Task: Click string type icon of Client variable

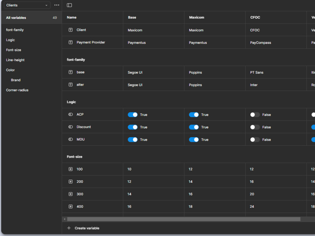Action: 71,30
